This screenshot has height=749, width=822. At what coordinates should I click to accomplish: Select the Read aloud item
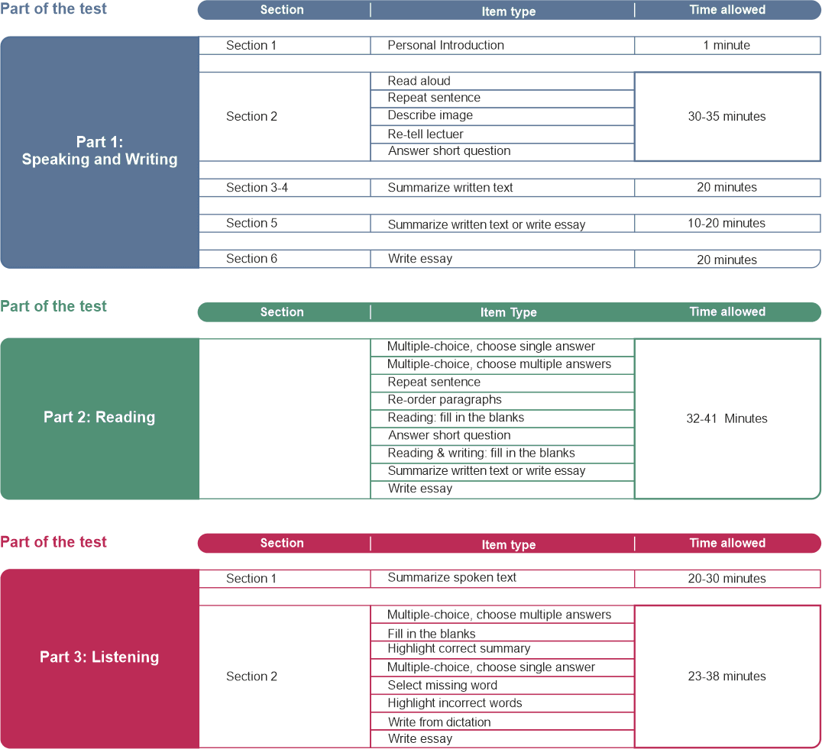click(419, 81)
